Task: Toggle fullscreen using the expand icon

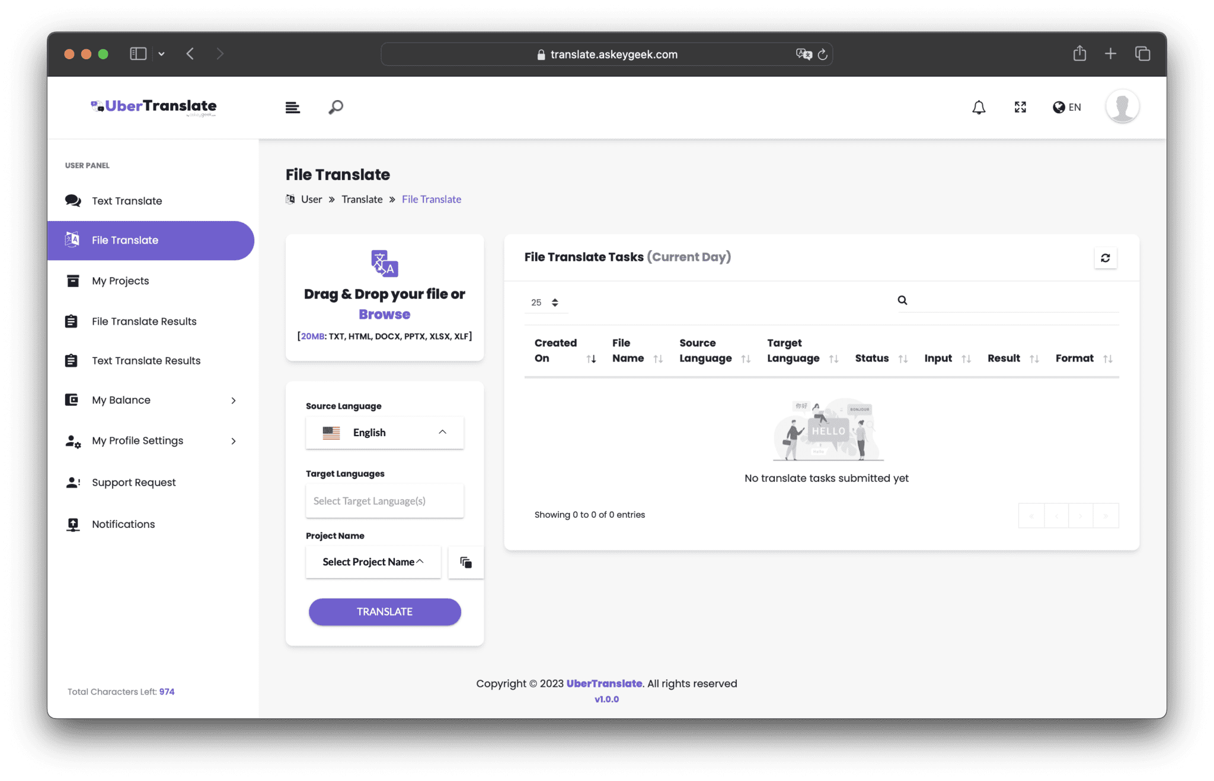Action: pyautogui.click(x=1020, y=107)
